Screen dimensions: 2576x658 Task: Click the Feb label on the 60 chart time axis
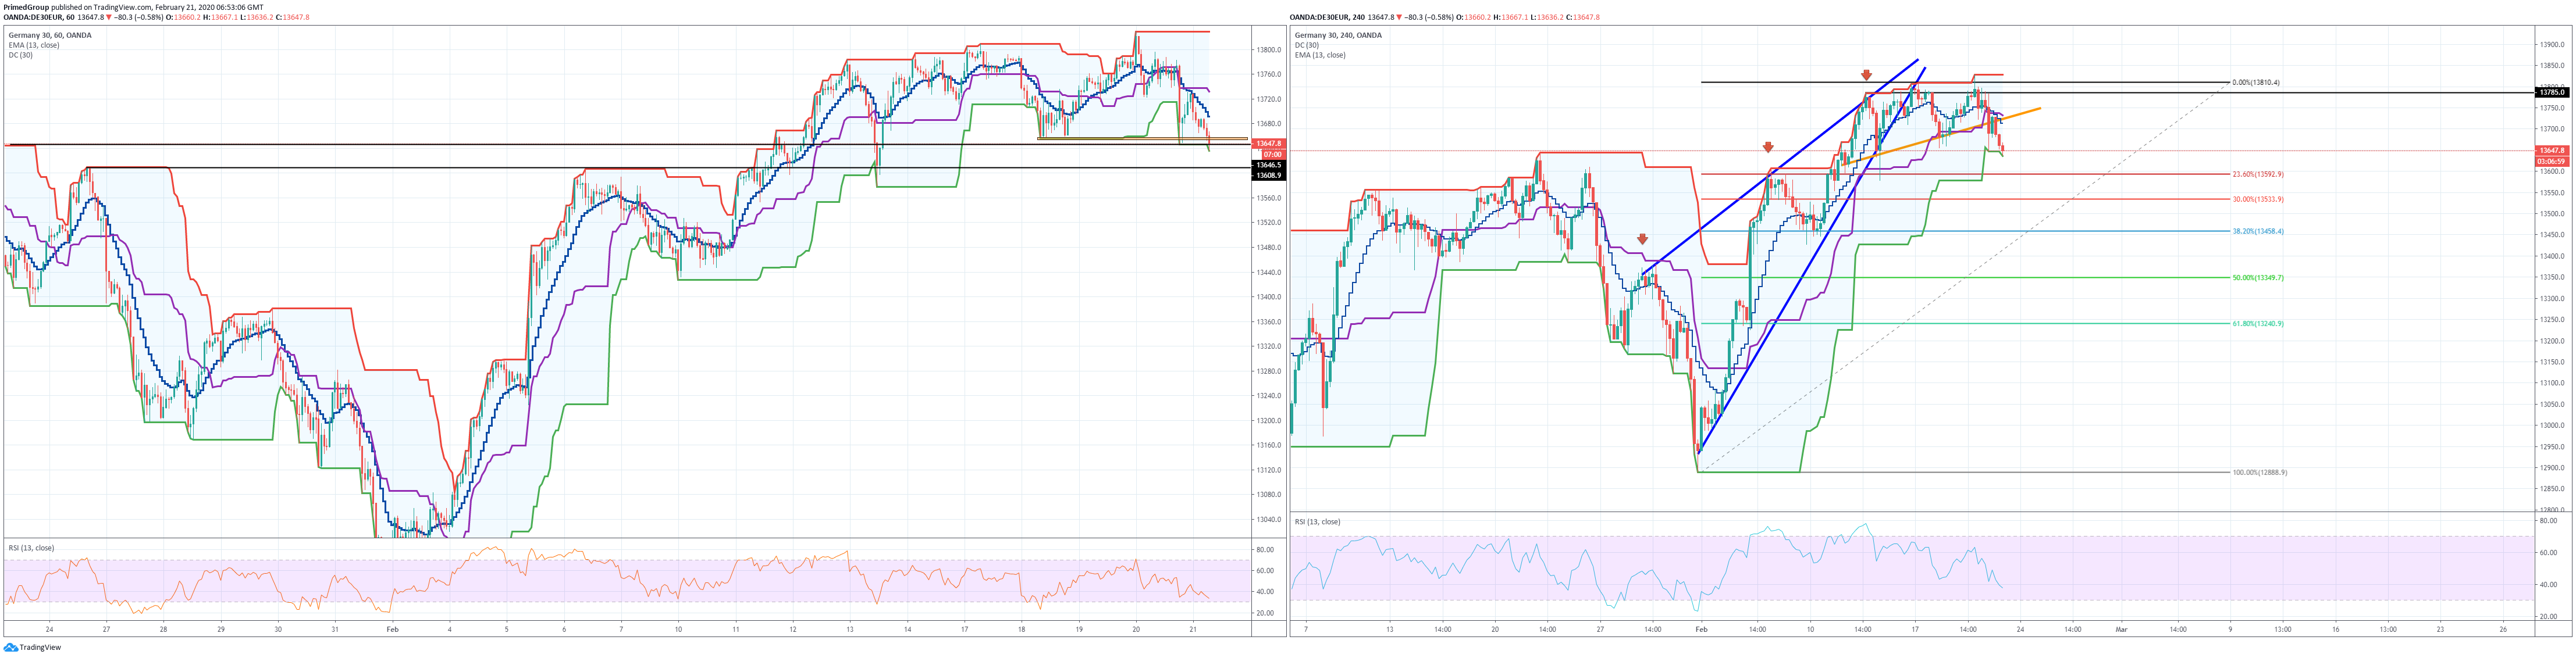tap(392, 629)
